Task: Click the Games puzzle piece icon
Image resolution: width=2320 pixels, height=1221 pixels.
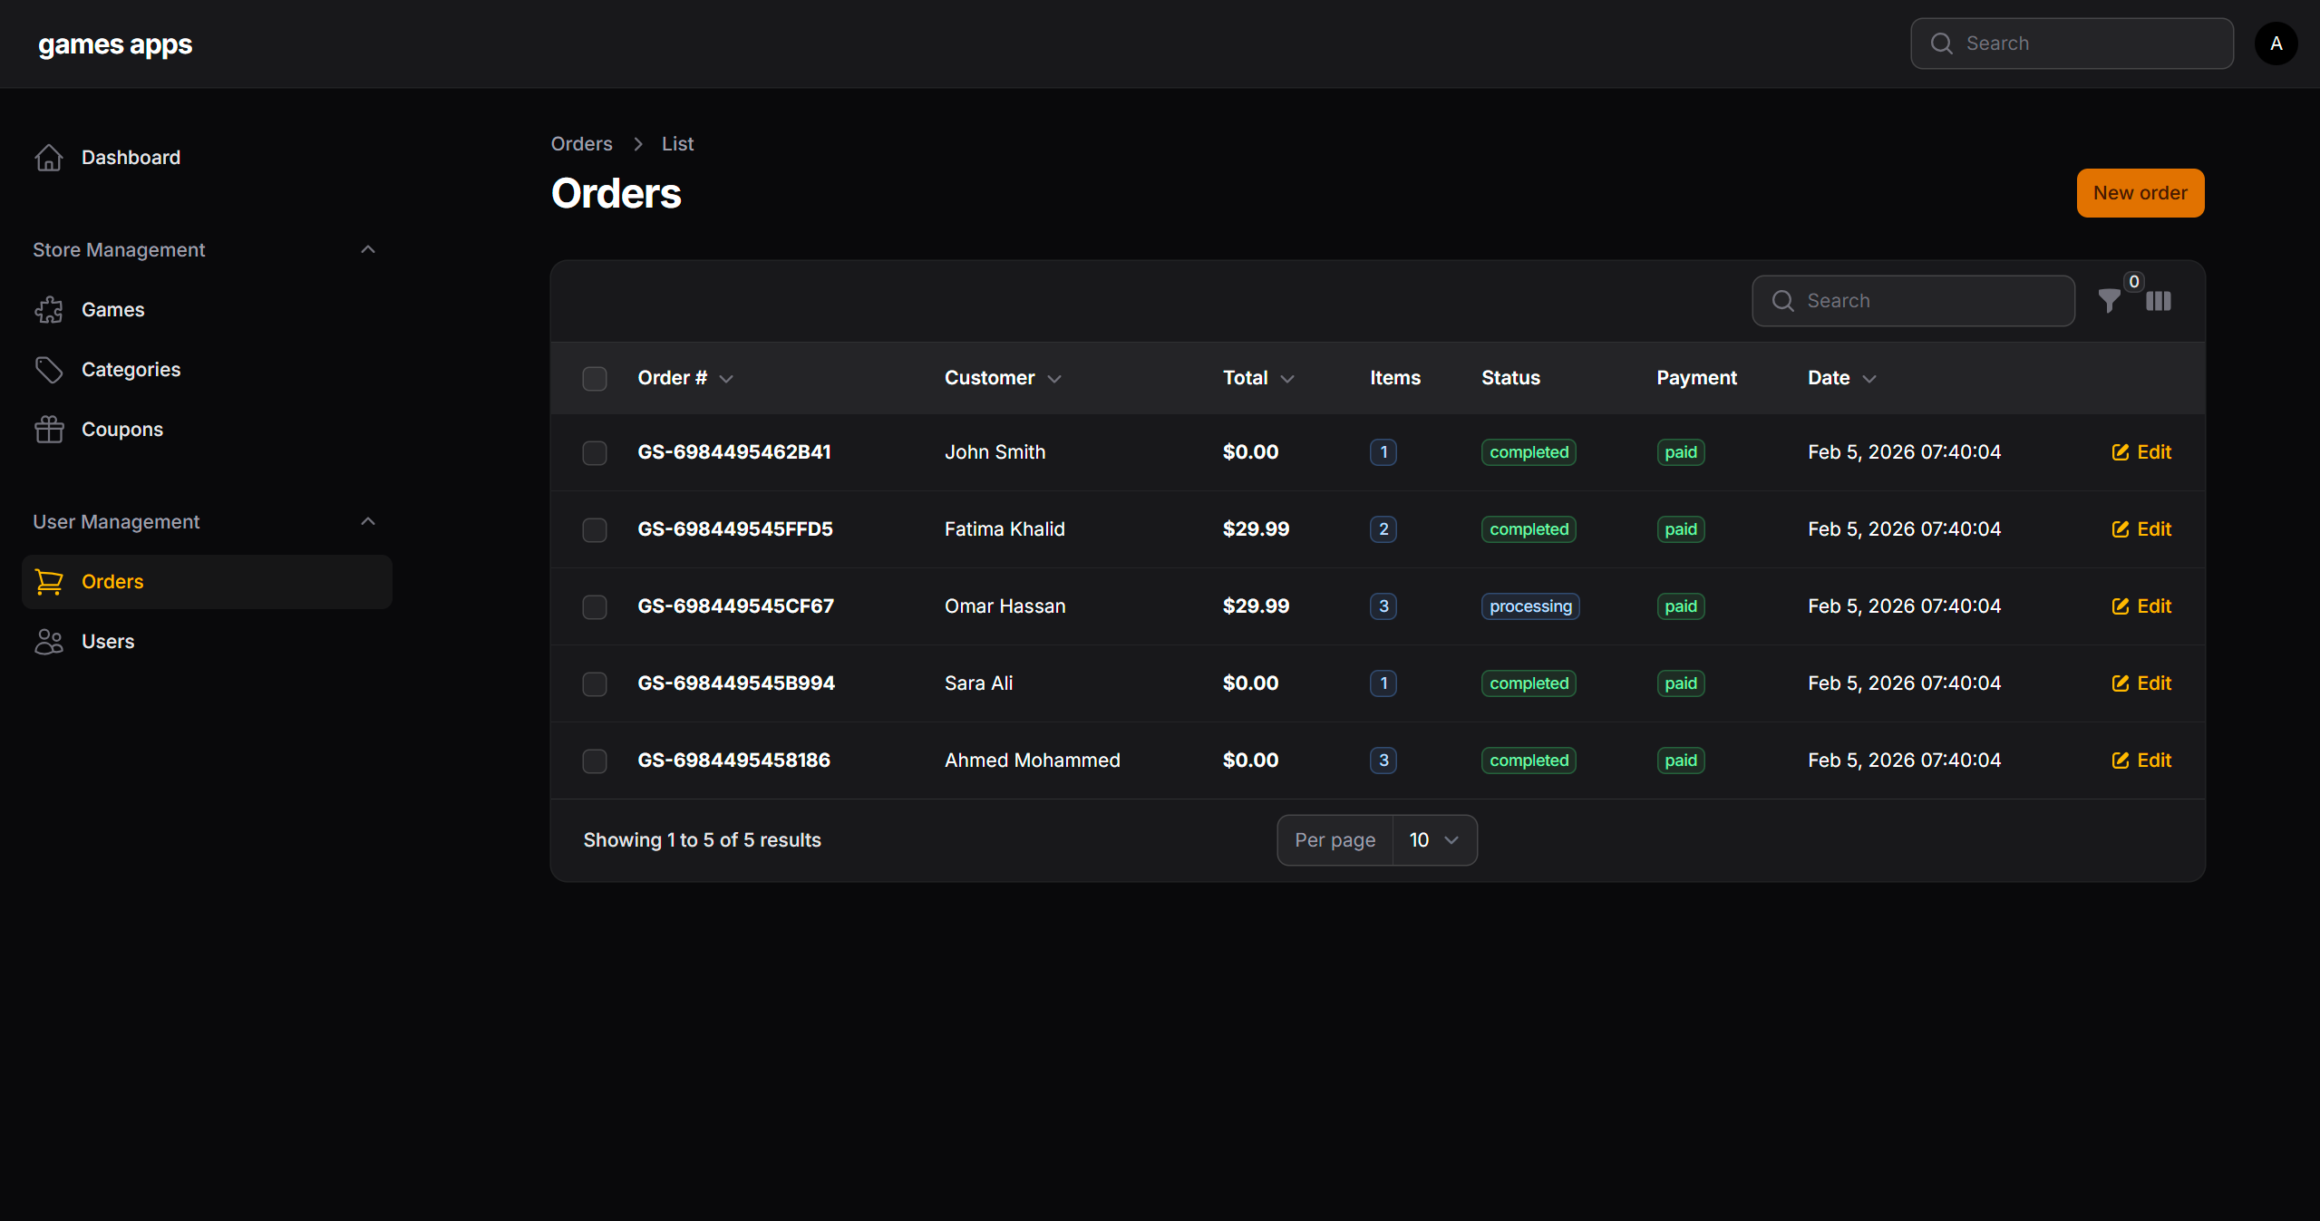Action: (x=49, y=310)
